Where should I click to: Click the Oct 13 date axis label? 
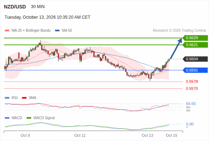pyautogui.click(x=147, y=135)
